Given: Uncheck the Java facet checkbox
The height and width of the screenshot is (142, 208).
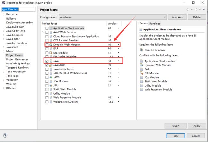Looking at the screenshot, I should pyautogui.click(x=47, y=61).
